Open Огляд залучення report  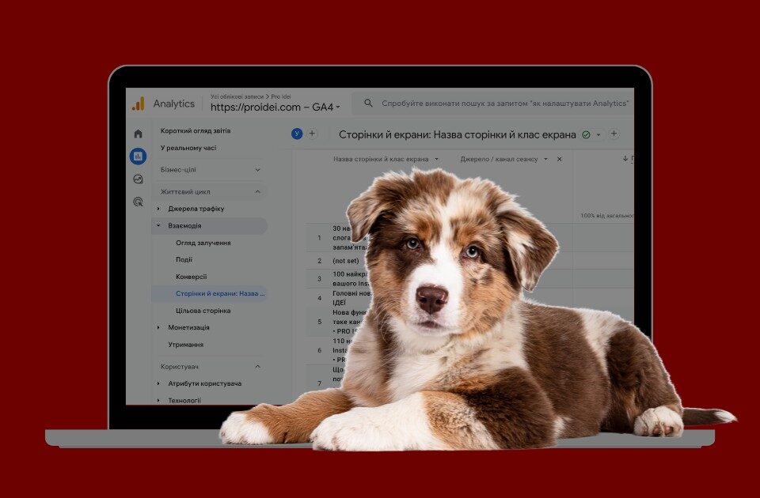click(203, 243)
